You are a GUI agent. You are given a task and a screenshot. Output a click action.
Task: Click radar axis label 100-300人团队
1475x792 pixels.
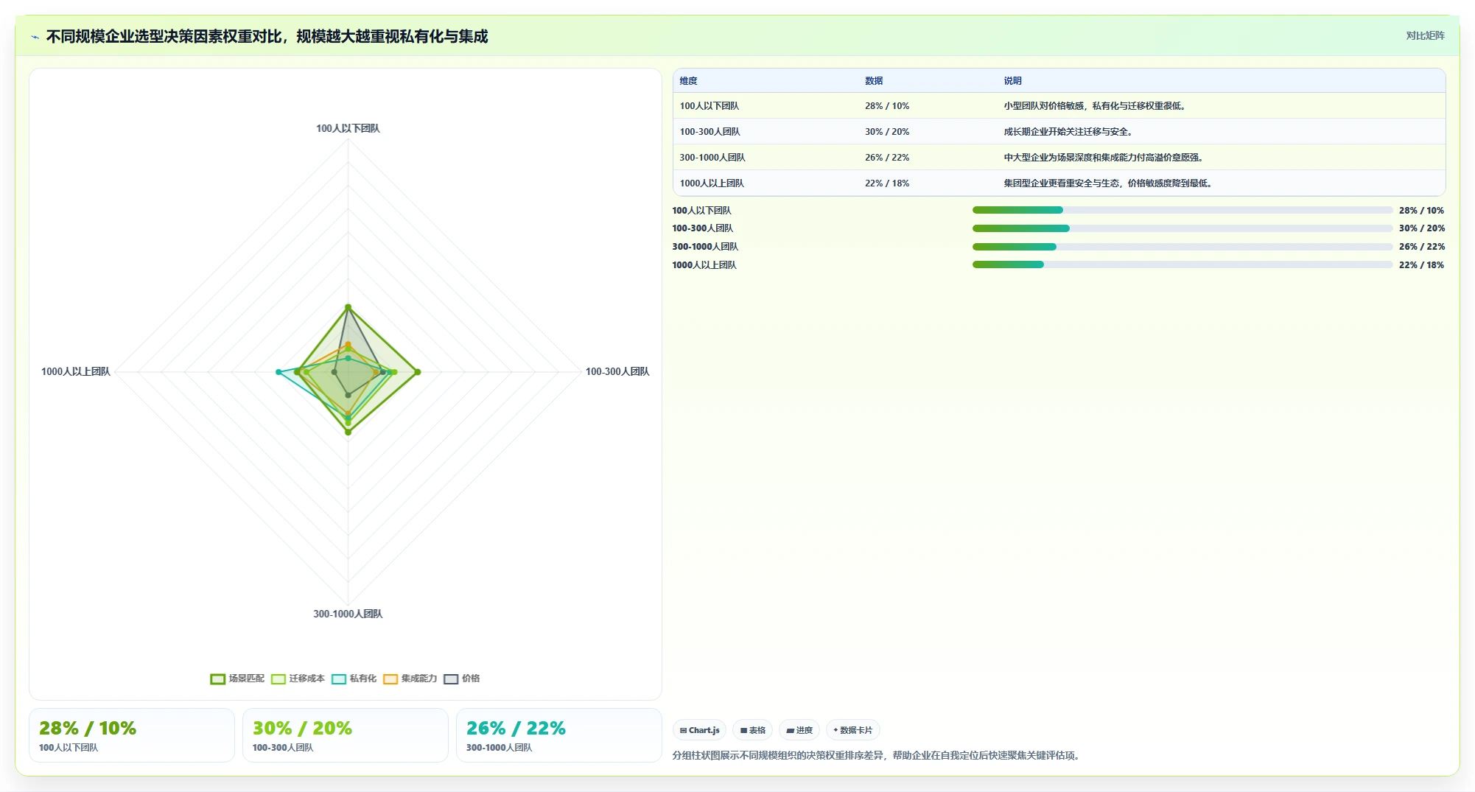pos(617,371)
